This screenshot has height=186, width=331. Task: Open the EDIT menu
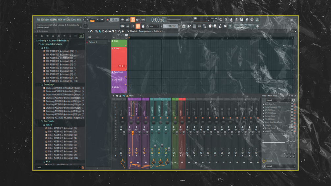42,20
